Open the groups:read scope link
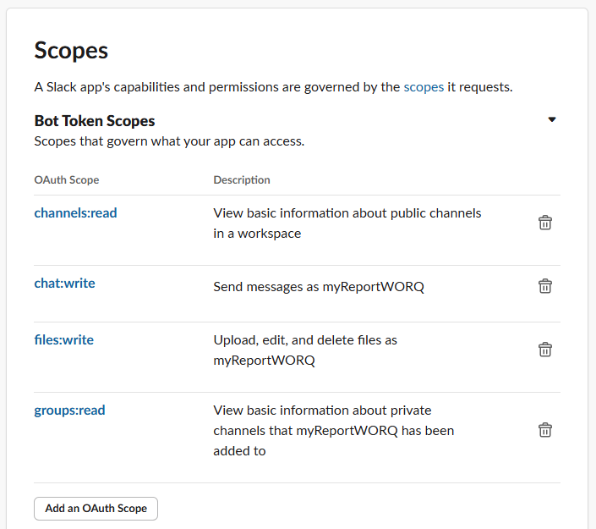Image resolution: width=596 pixels, height=529 pixels. pos(69,411)
